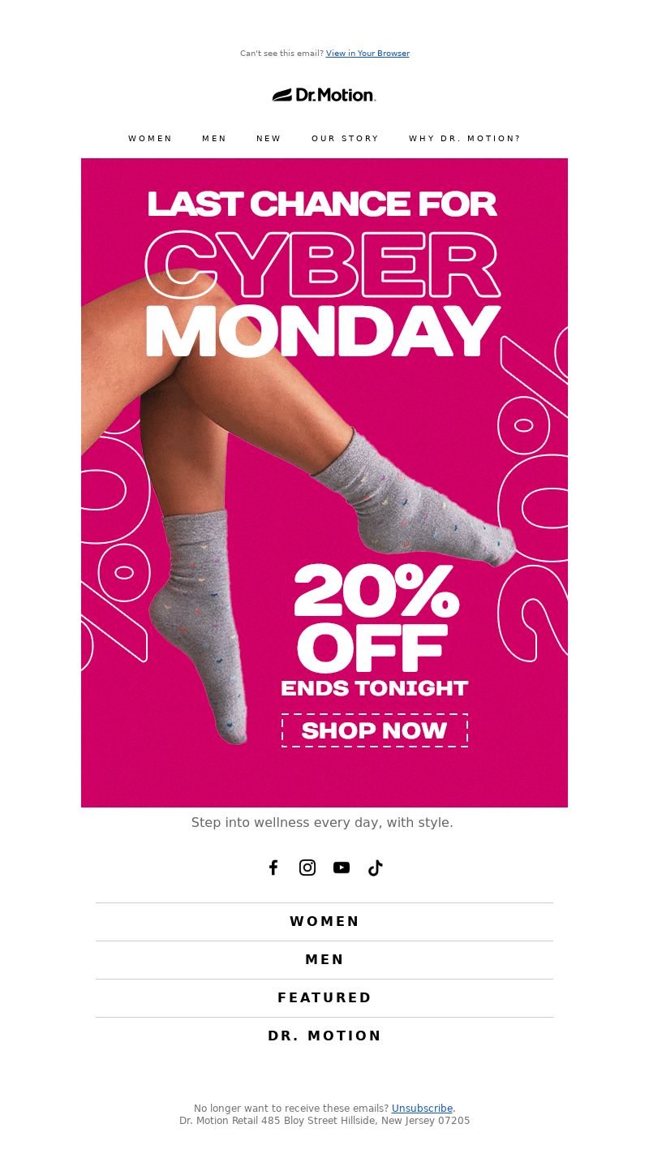Select MEN in the footer menu
Image resolution: width=649 pixels, height=1167 pixels.
tap(324, 960)
